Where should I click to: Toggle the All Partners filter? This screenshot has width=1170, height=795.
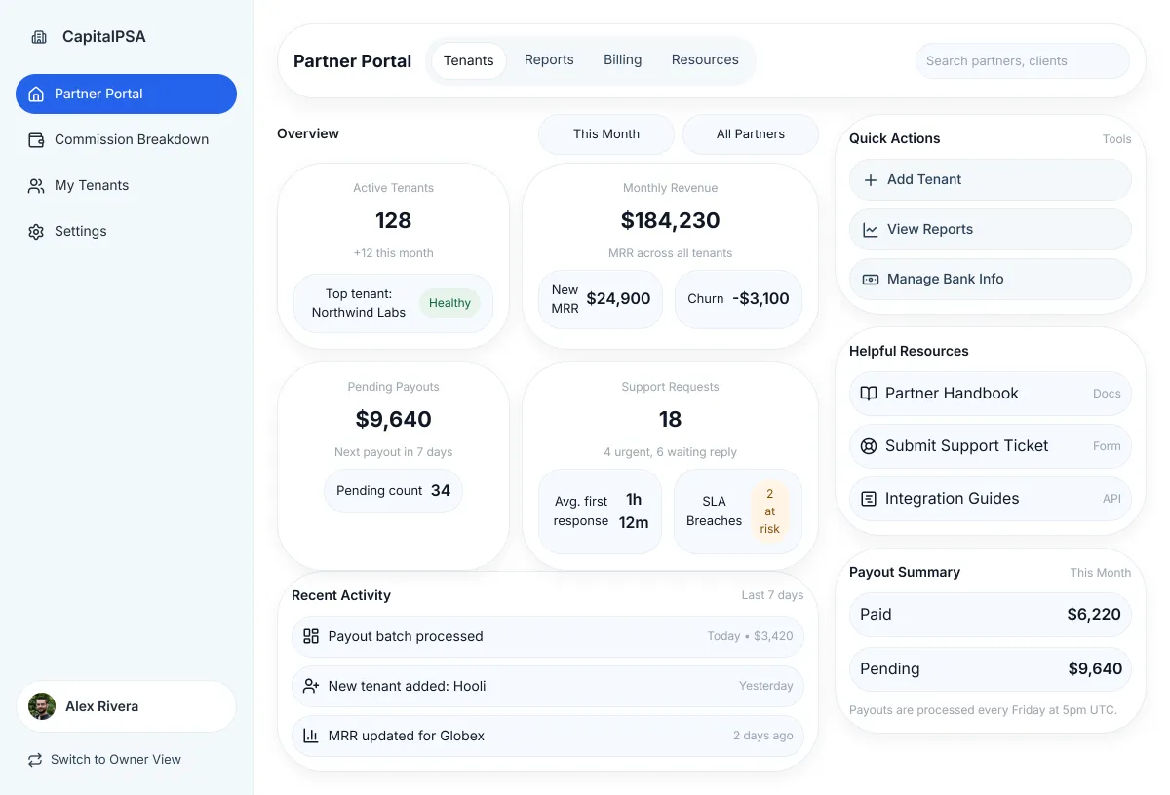750,133
